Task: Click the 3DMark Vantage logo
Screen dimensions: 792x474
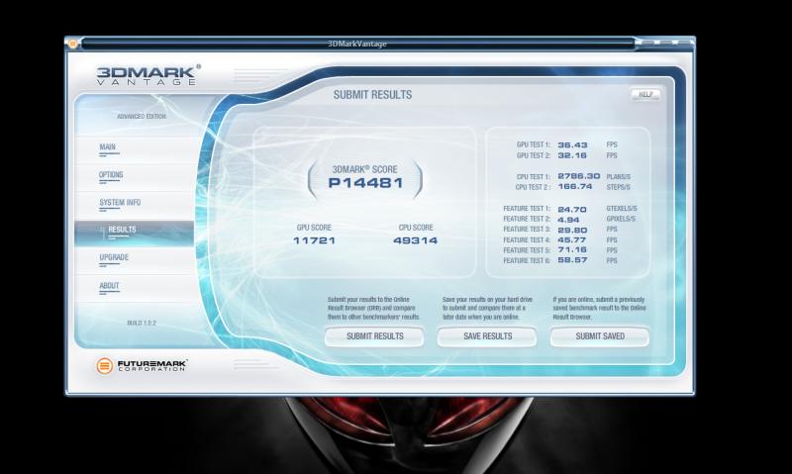Action: tap(148, 75)
